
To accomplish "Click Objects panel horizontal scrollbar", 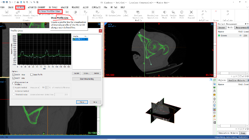I will 233,126.
